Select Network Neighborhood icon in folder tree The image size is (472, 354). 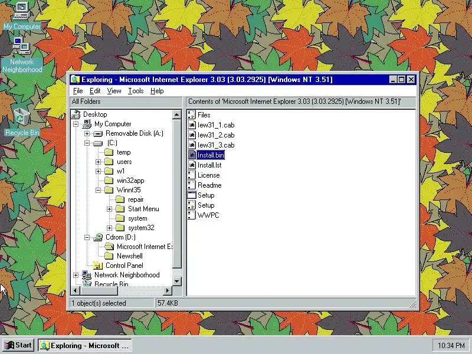coord(87,275)
